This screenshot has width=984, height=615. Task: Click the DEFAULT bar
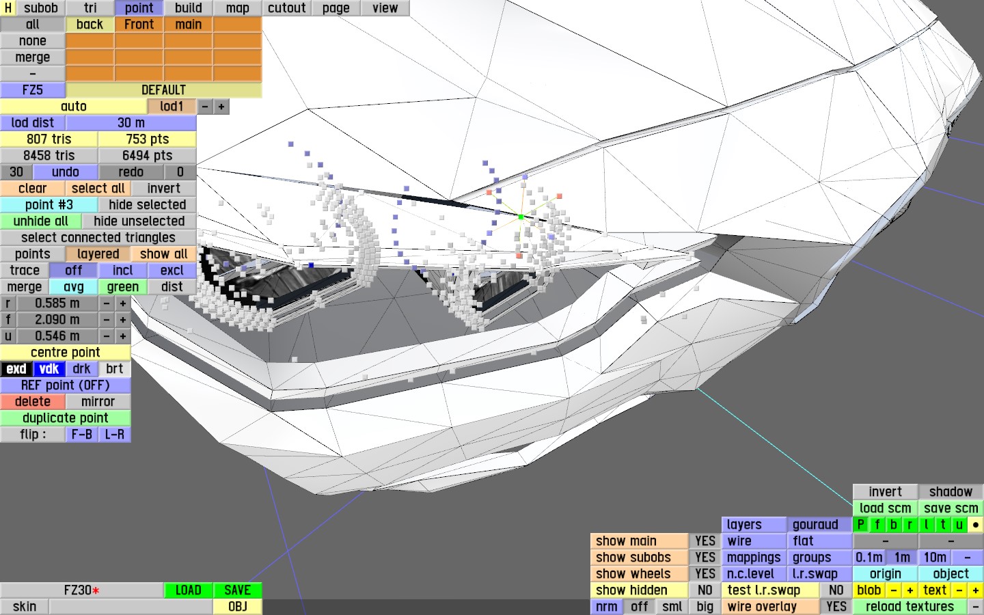pyautogui.click(x=164, y=90)
